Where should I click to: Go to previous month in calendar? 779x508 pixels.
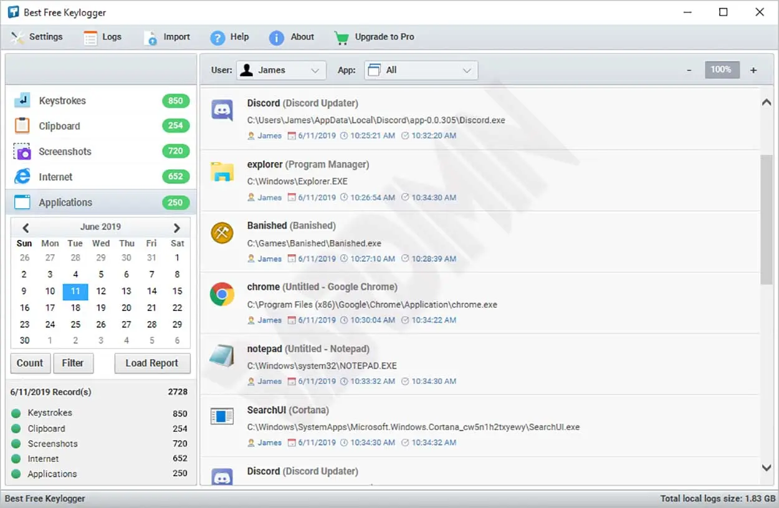[x=26, y=228]
